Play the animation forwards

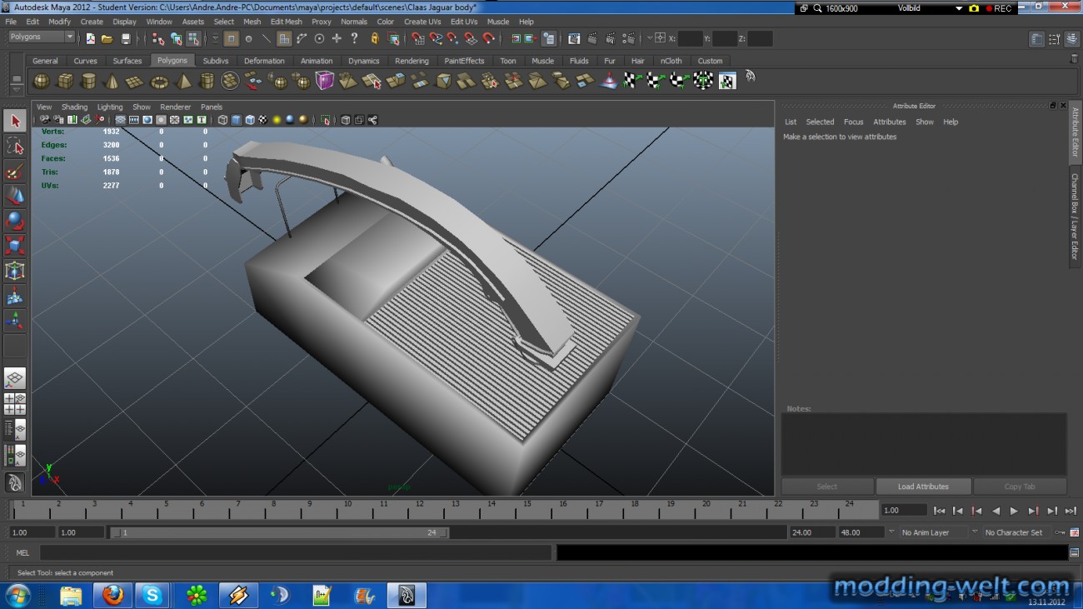pyautogui.click(x=1014, y=511)
